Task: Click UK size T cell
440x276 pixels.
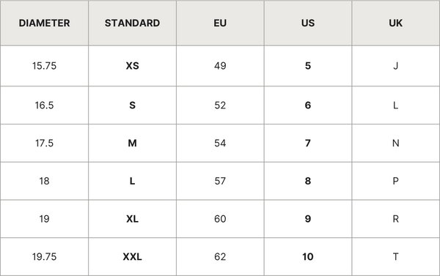Action: point(396,257)
